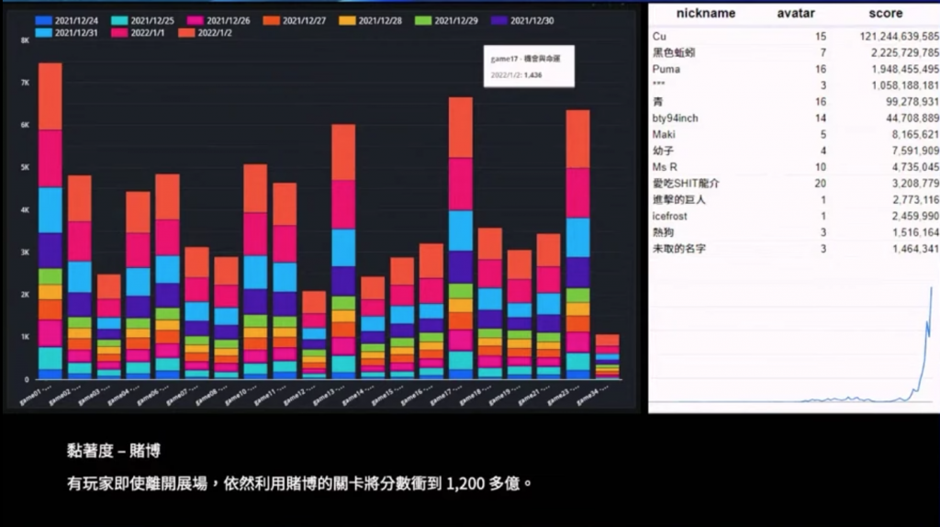The width and height of the screenshot is (940, 527).
Task: Click the 8K y-axis label
Action: pos(25,40)
